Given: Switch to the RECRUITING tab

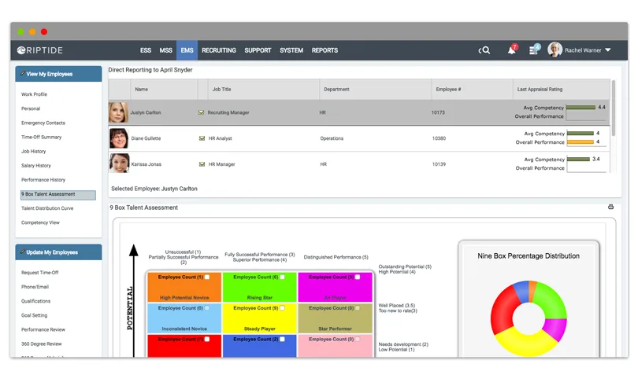Looking at the screenshot, I should pos(219,50).
